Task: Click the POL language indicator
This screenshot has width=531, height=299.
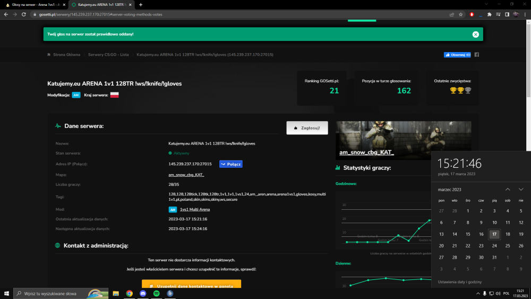Action: [506, 294]
